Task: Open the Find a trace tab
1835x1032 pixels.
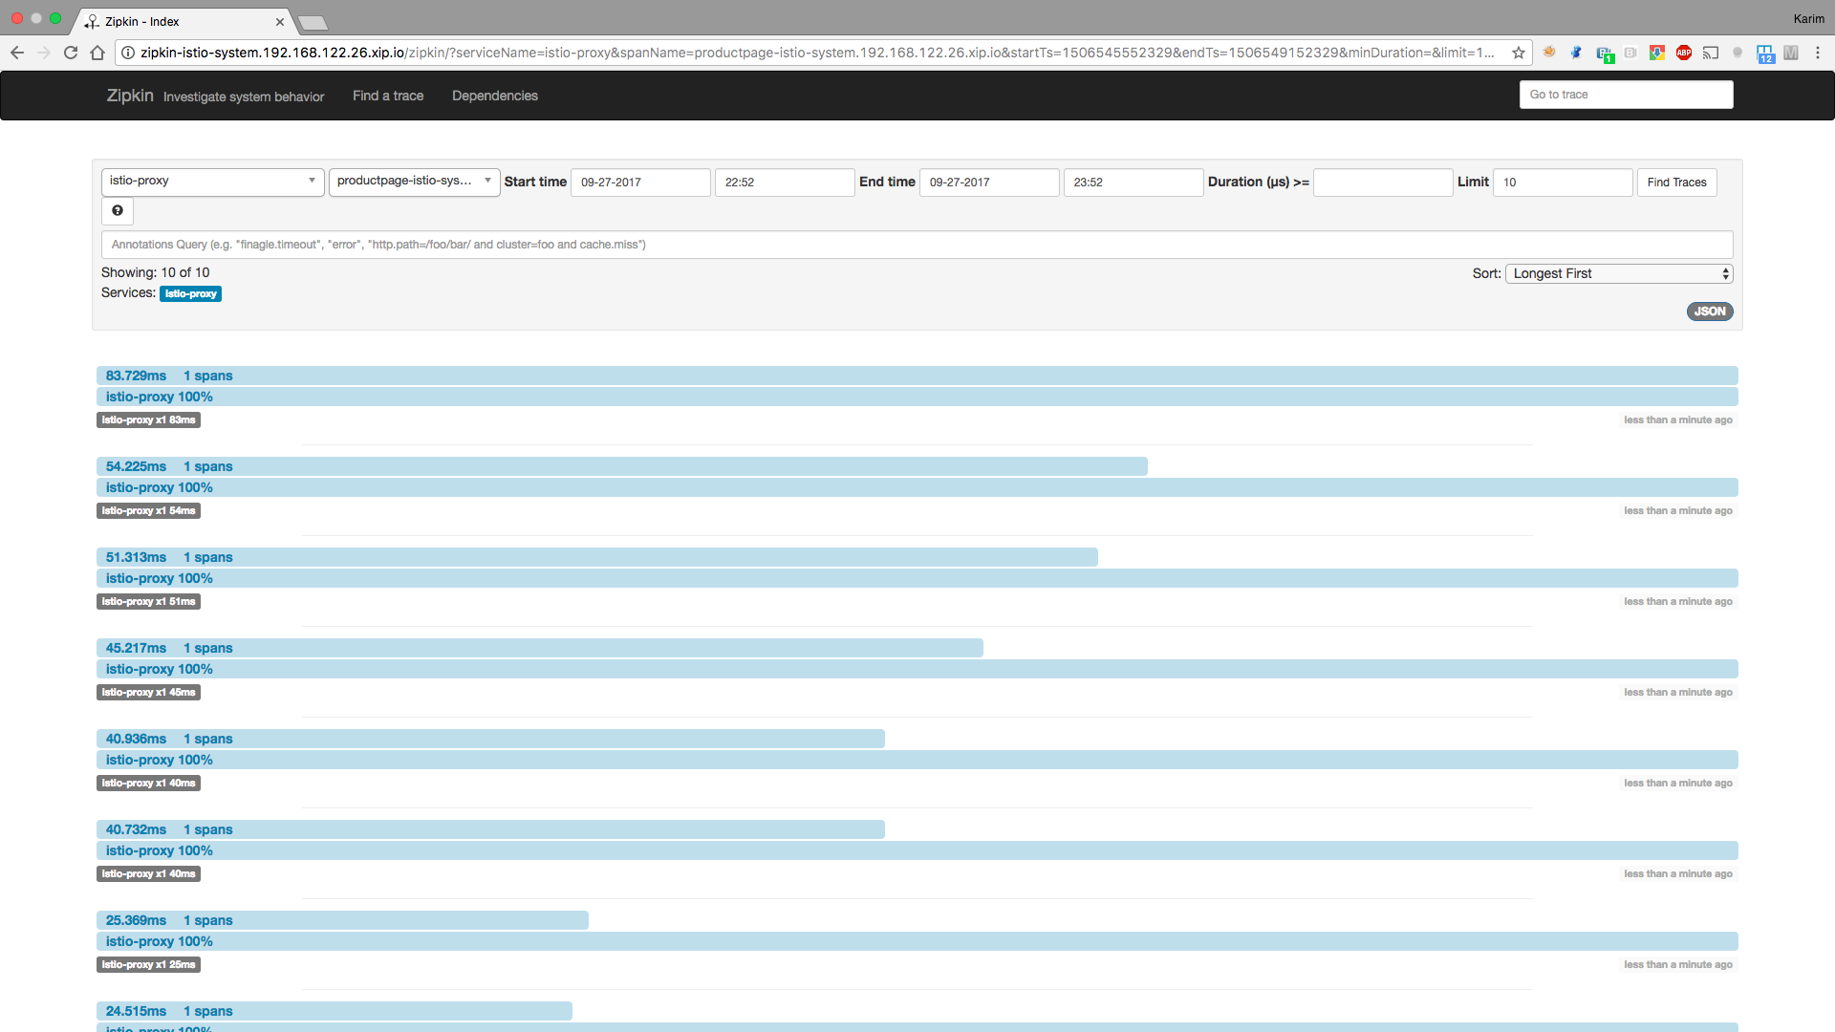Action: pyautogui.click(x=387, y=96)
